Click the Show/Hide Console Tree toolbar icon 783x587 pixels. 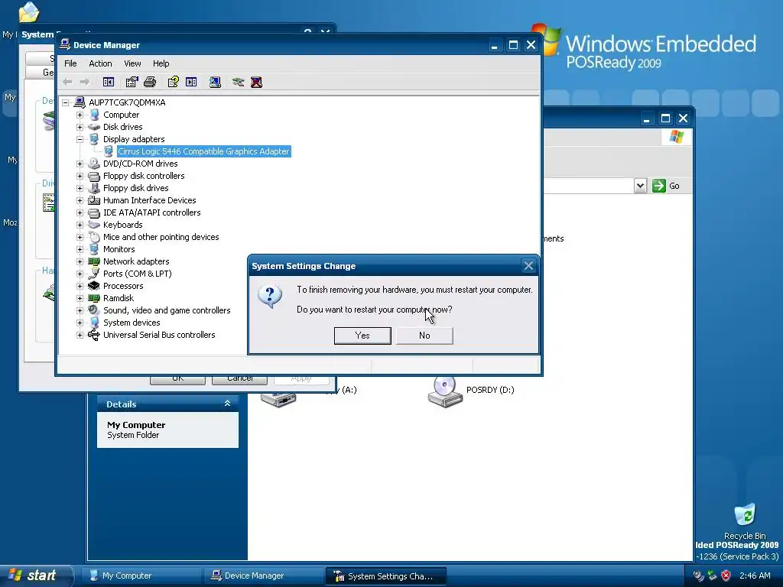click(109, 82)
